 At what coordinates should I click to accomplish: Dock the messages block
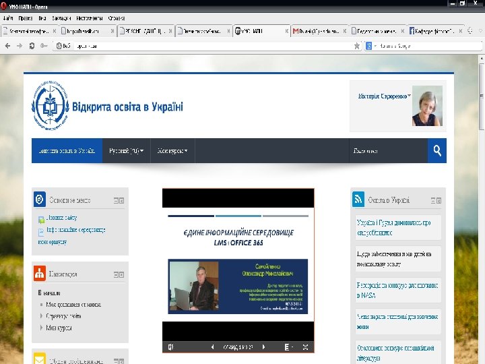122,361
